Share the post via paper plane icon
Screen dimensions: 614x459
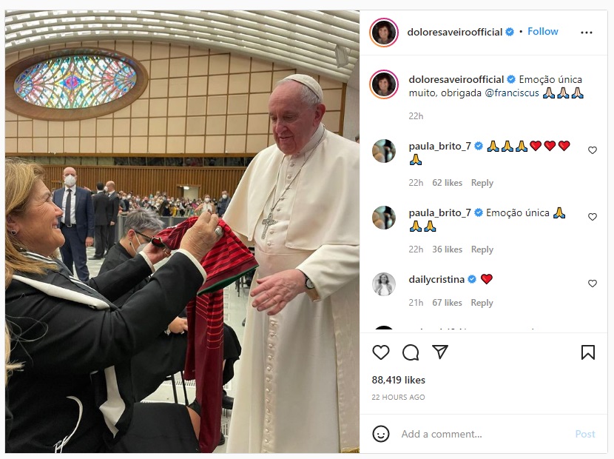click(x=440, y=352)
